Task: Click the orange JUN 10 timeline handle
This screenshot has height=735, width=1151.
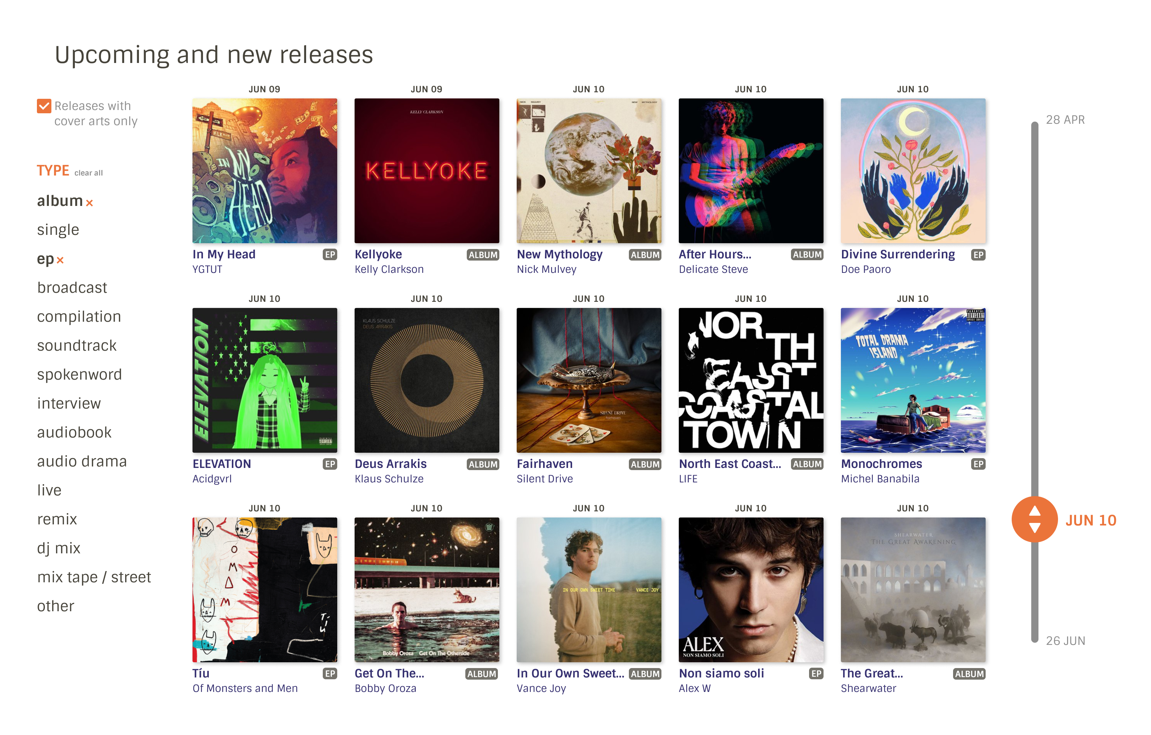Action: coord(1034,520)
